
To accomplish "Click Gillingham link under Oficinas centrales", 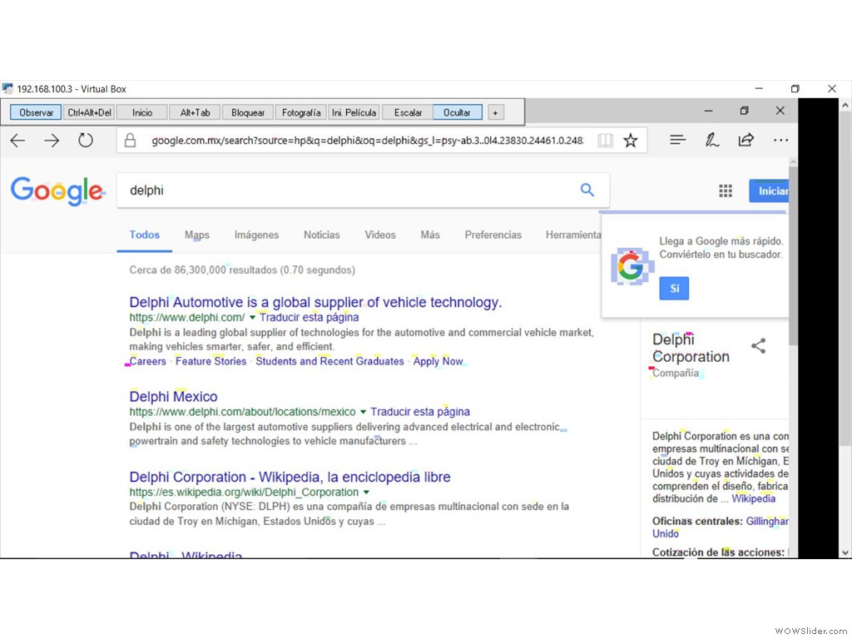I will click(767, 521).
